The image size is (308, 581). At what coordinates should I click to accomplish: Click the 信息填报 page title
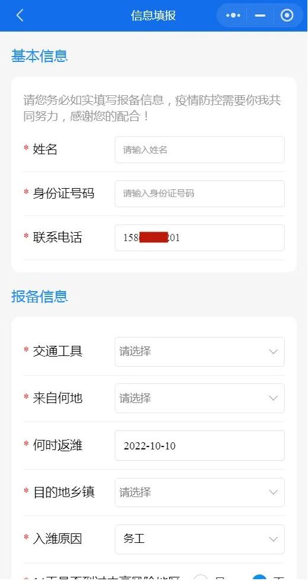(x=153, y=15)
